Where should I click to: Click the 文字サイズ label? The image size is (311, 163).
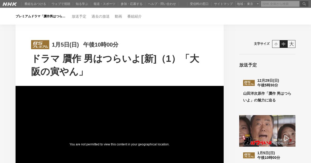click(x=262, y=44)
